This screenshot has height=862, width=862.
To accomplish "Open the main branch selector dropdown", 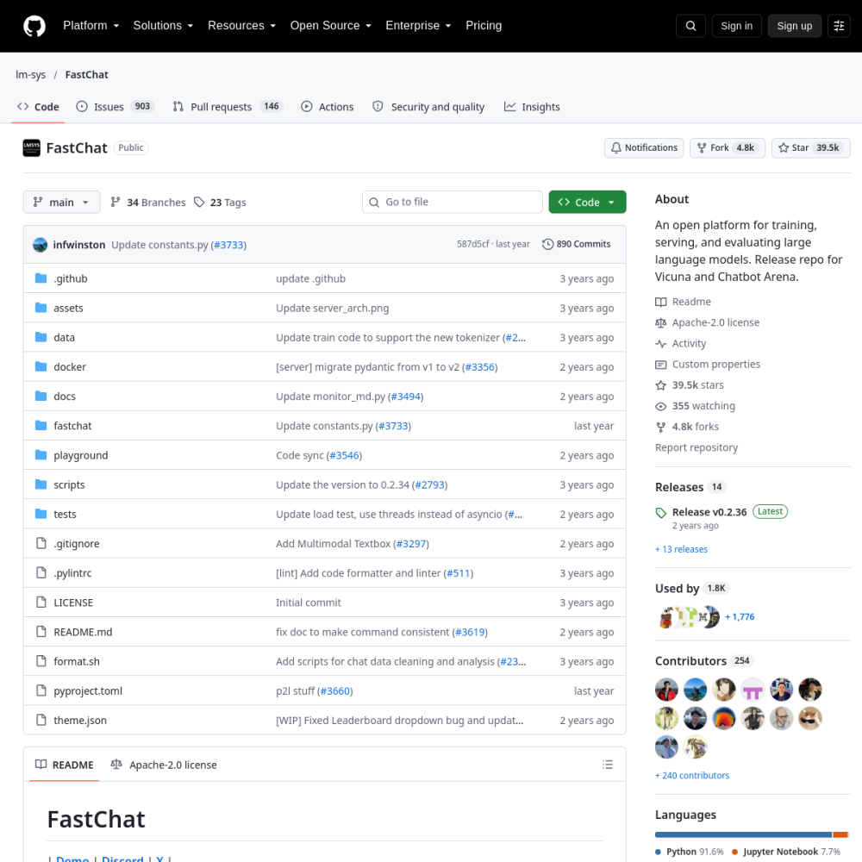I will pos(61,203).
